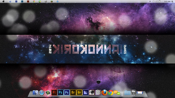Open the Preview eye icon in dock
Viewport: 175px width, 98px height.
pyautogui.click(x=92, y=93)
